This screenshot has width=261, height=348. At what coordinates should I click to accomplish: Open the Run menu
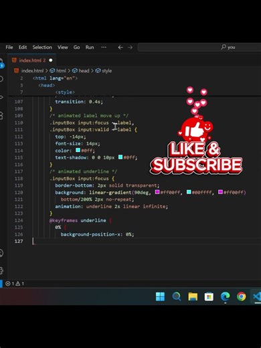[x=90, y=48]
